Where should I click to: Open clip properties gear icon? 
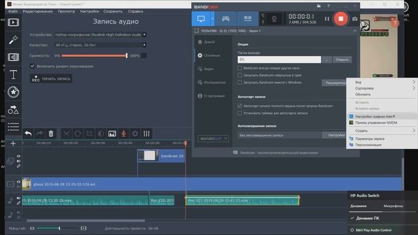tap(135, 133)
